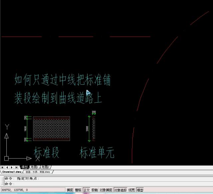The image size is (213, 194).
Task: Toggle 线宽 lineweight display
Action: click(x=131, y=190)
